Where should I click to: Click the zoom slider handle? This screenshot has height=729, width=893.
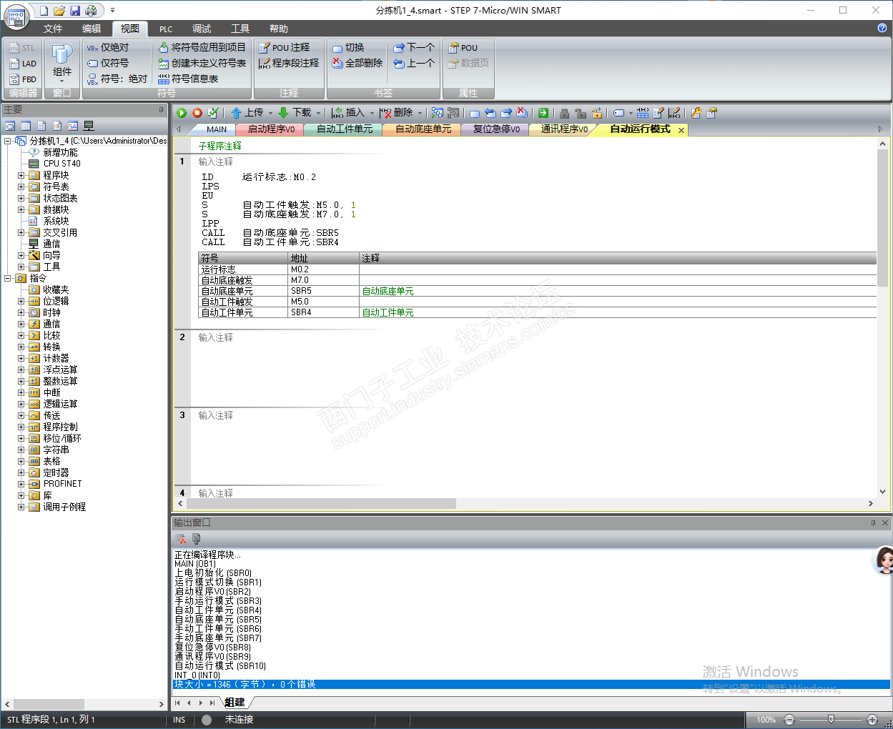point(830,719)
